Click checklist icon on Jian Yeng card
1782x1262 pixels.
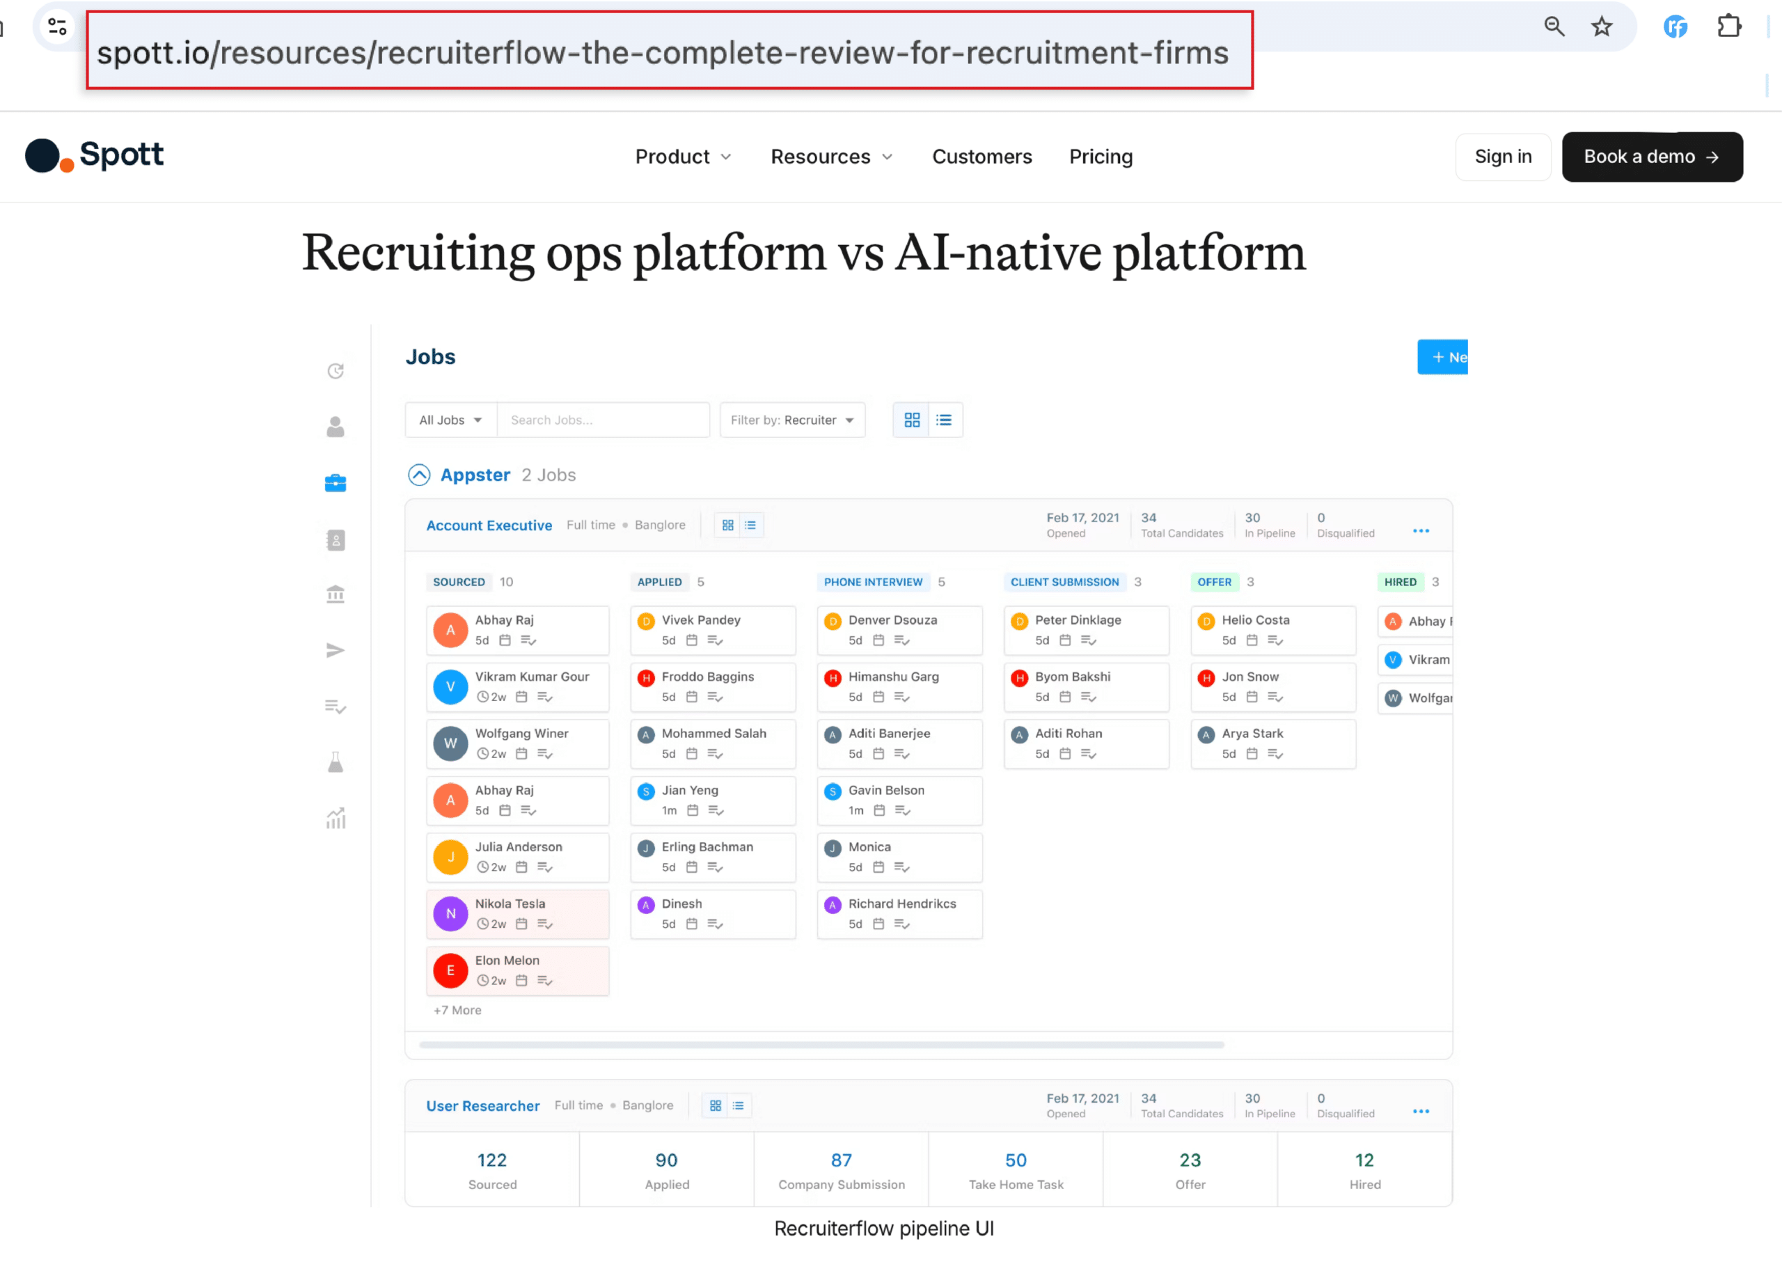(716, 810)
